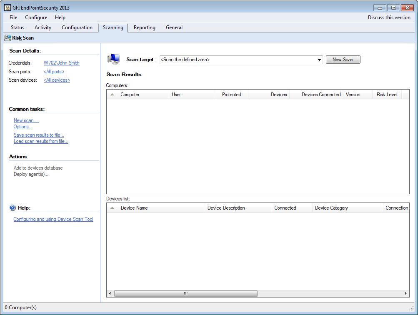
Task: Click the right arrow of horizontal scrollbar
Action: [406, 293]
